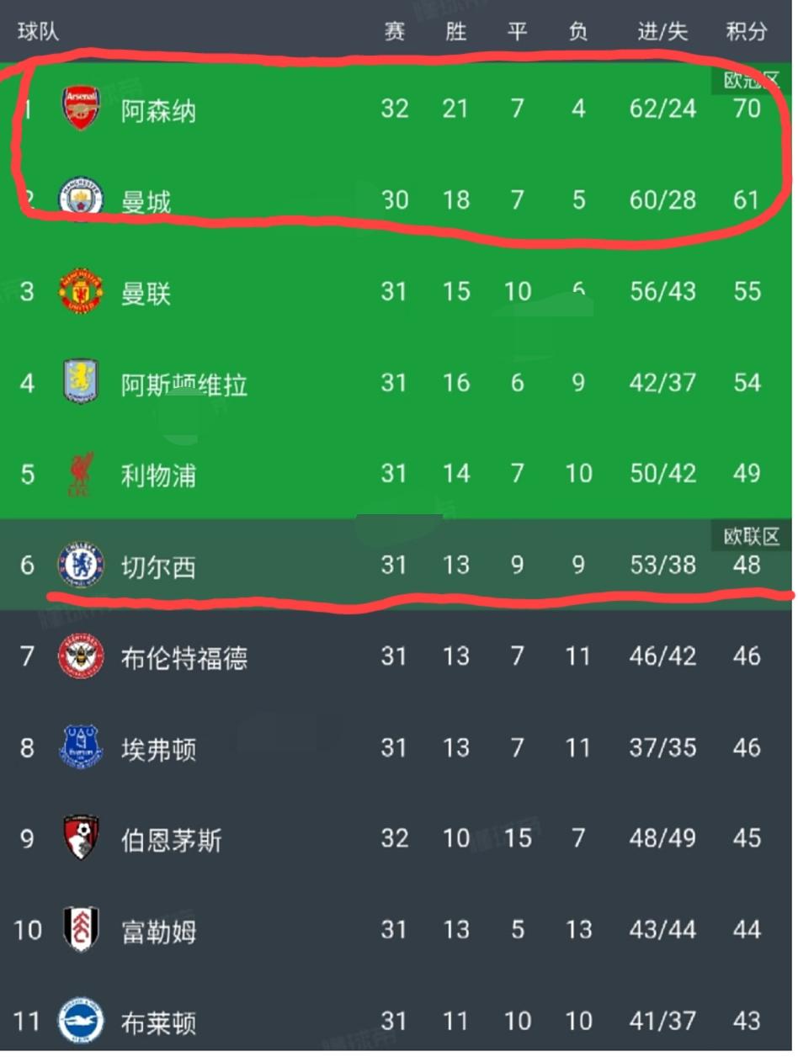Click the Brentford (布伦特福德) bee crest
This screenshot has width=798, height=1057.
(x=80, y=656)
